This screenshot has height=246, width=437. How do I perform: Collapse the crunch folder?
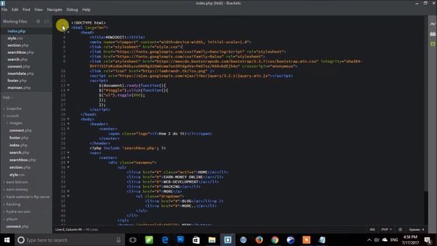[12, 115]
